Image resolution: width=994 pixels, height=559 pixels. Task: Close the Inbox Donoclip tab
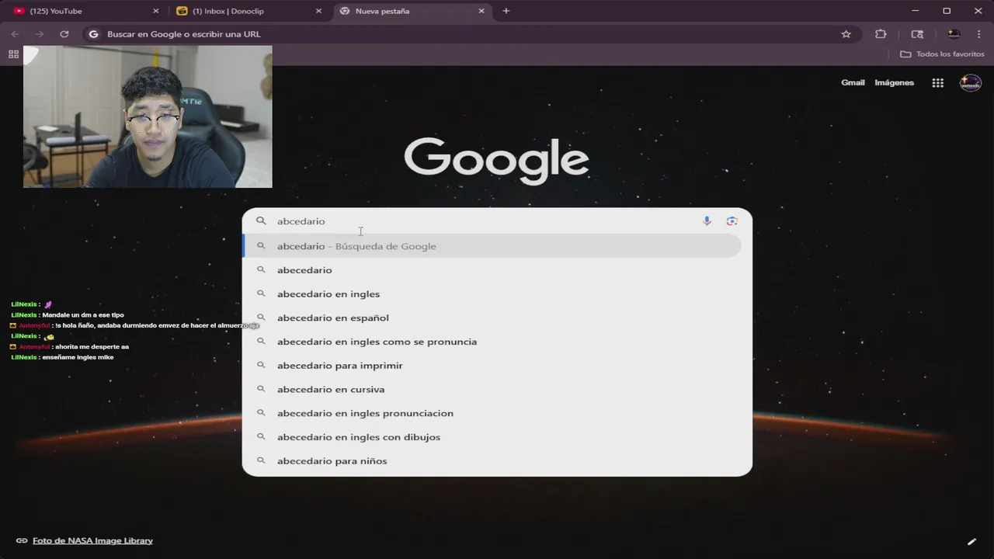click(x=318, y=11)
